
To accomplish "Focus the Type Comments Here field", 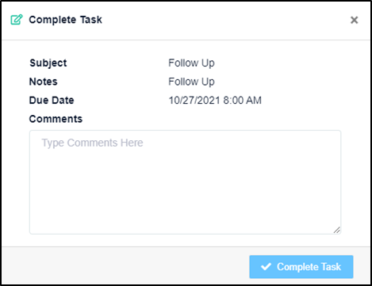I will [185, 182].
